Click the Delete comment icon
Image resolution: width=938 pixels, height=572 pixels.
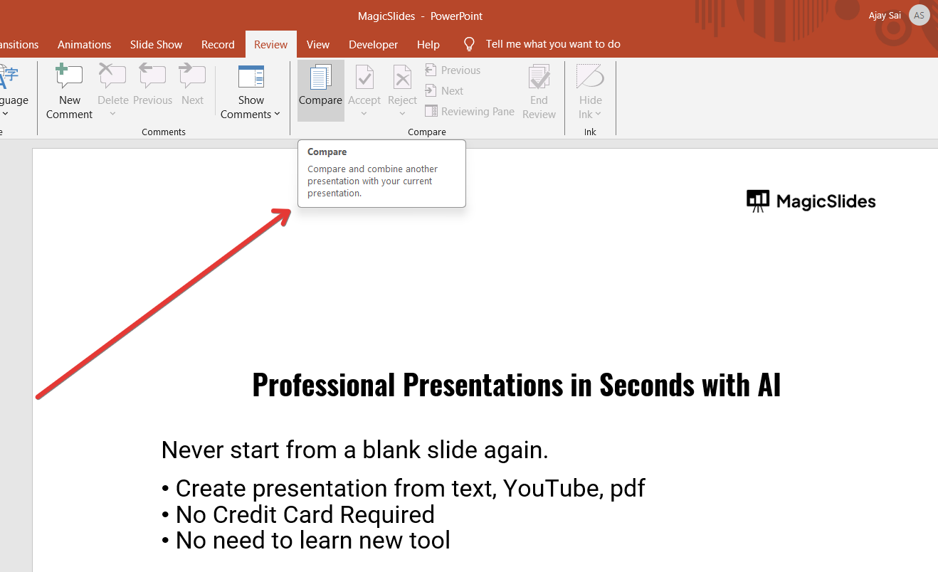click(x=112, y=76)
